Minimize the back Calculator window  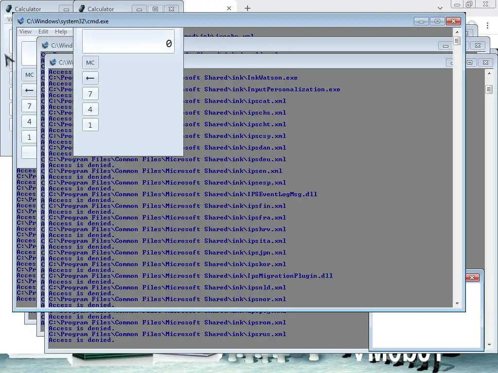tap(66, 9)
